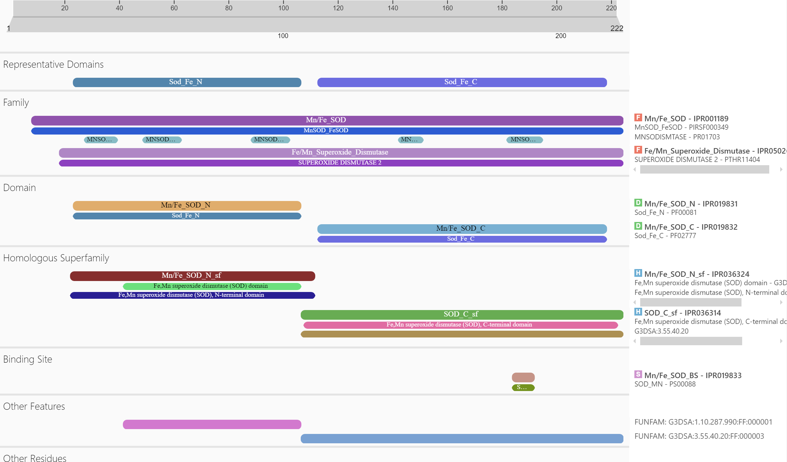Click the scrollbar under SOD_C_sf labels

point(691,341)
